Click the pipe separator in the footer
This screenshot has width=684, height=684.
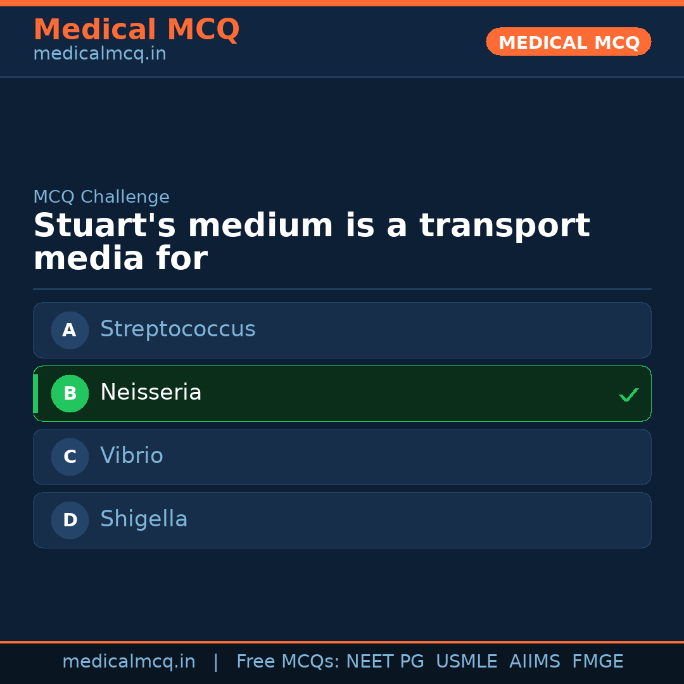[x=216, y=661]
